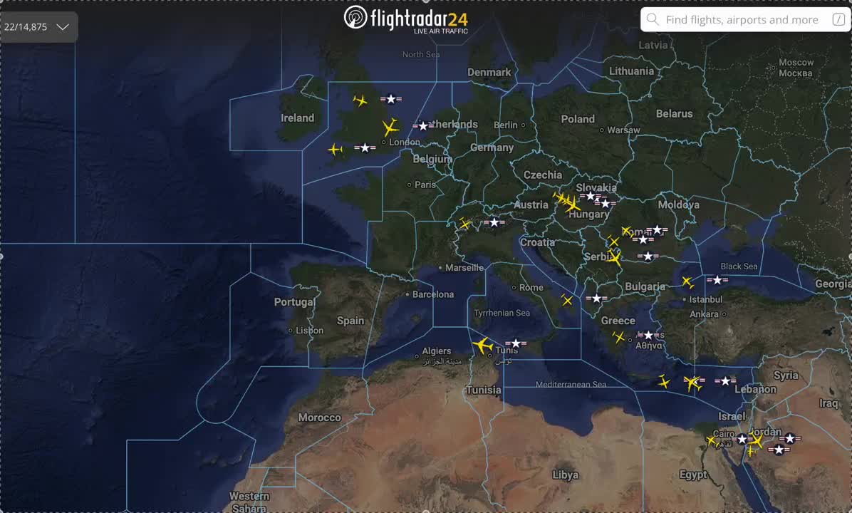852x513 pixels.
Task: Select the yellow aircraft just north of London
Action: pyautogui.click(x=390, y=128)
